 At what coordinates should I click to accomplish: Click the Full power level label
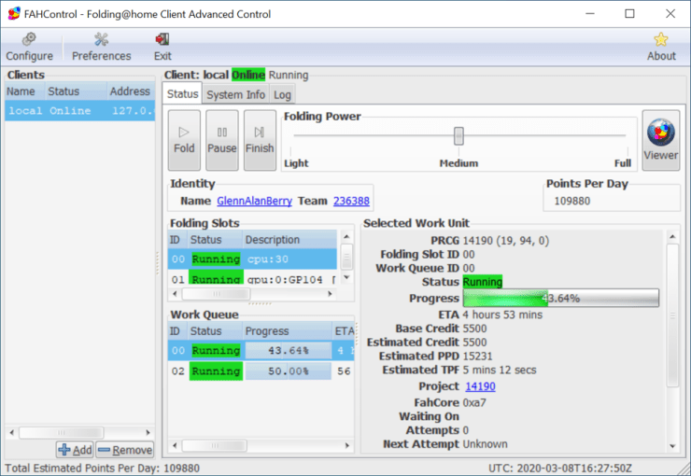pyautogui.click(x=623, y=163)
